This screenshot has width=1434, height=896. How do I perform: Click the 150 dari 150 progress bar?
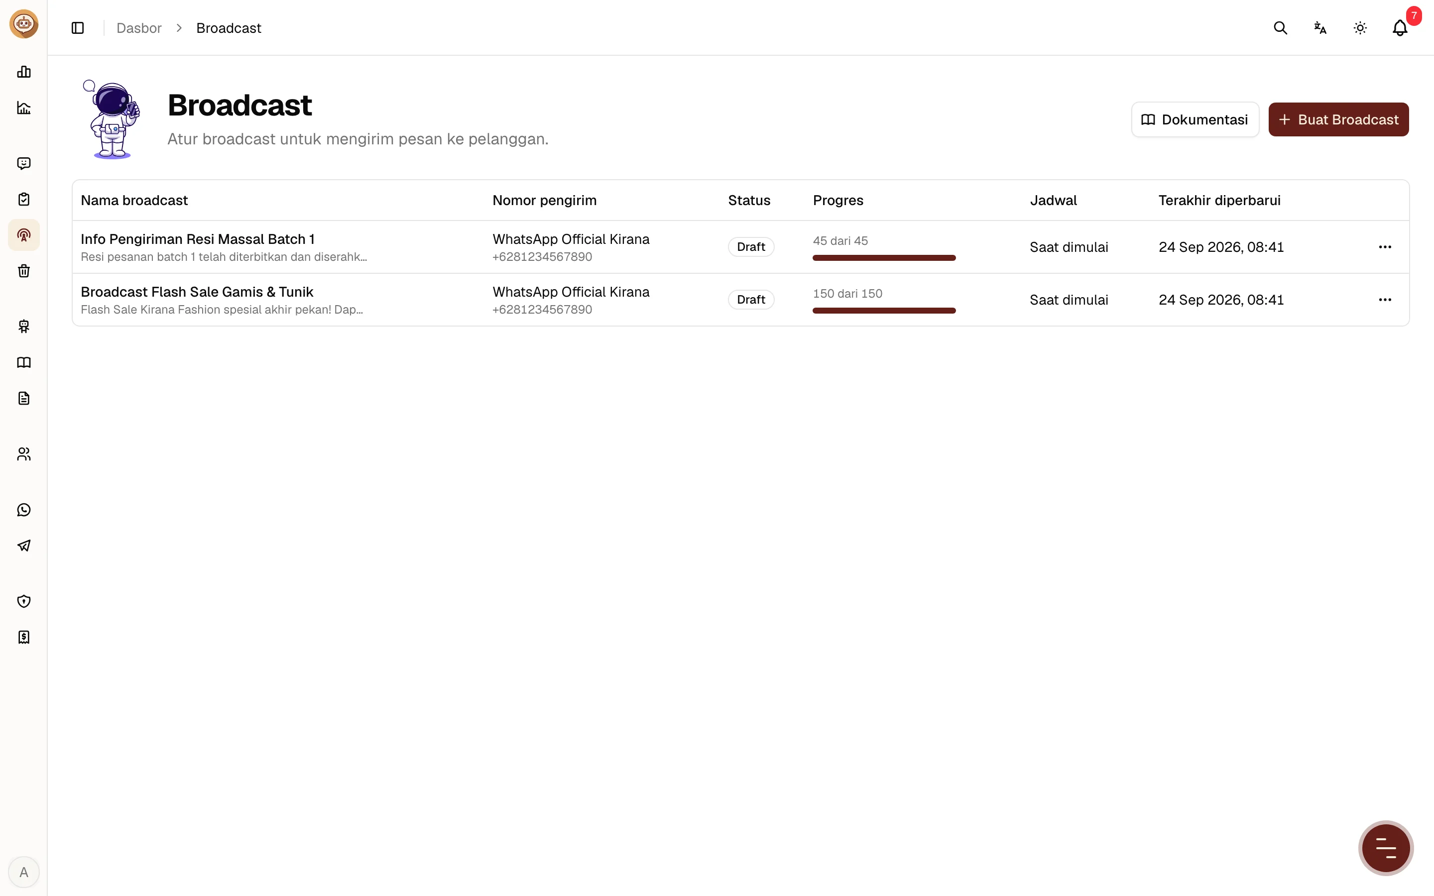point(884,311)
